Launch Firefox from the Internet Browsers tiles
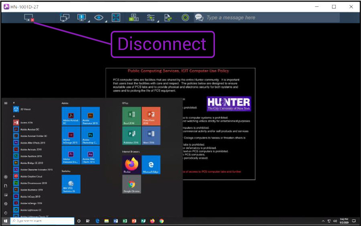 132,165
